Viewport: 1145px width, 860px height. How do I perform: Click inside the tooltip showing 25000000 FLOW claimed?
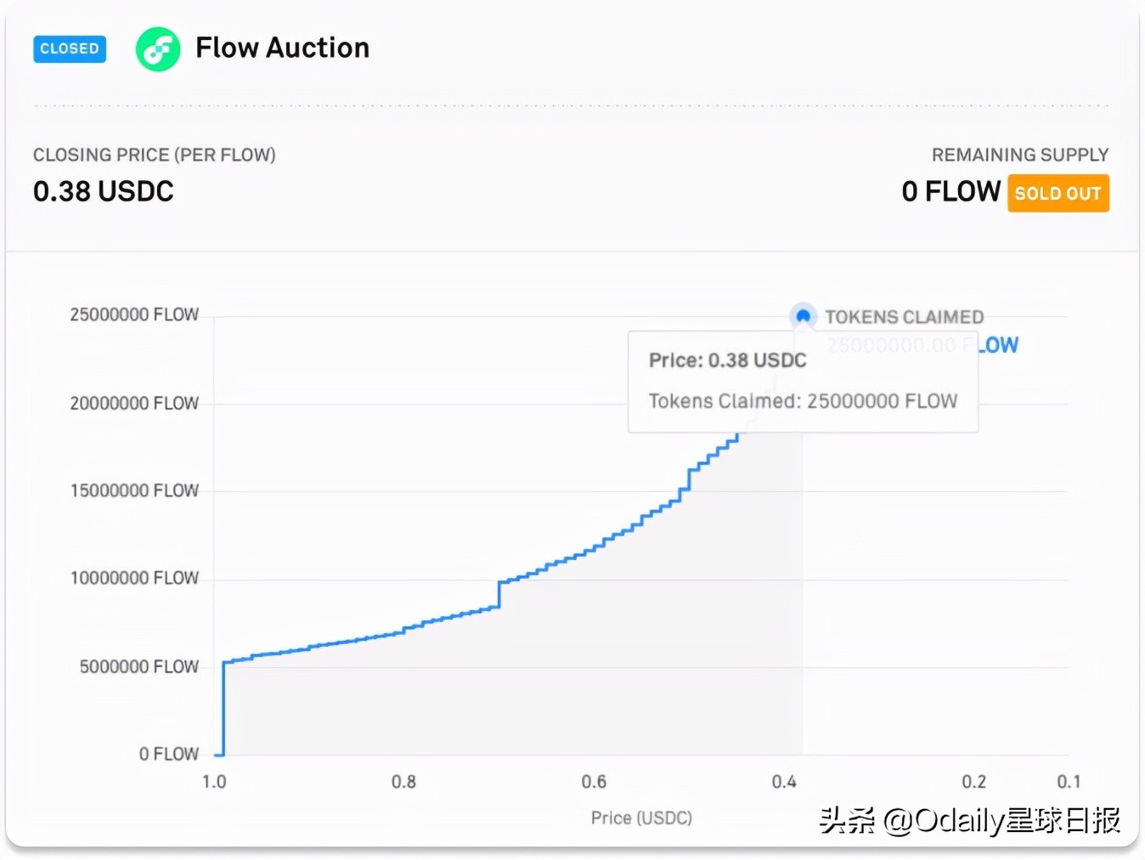point(803,401)
